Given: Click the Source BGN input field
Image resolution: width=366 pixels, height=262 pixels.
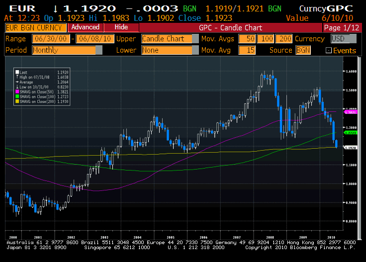Looking at the screenshot, I should (303, 50).
